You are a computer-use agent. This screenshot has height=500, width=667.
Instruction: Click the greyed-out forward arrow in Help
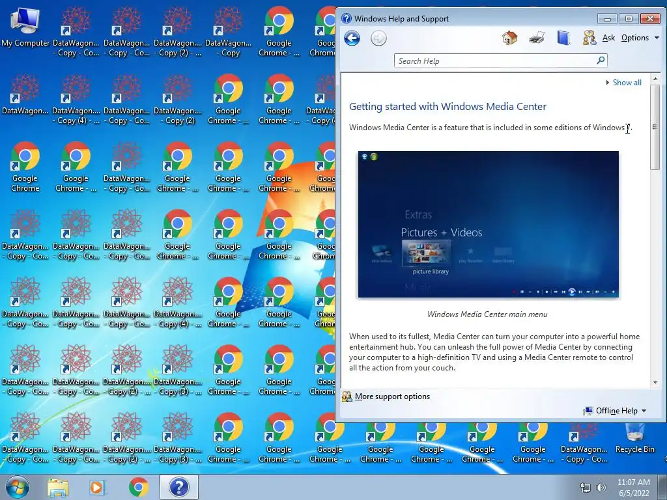click(x=378, y=38)
